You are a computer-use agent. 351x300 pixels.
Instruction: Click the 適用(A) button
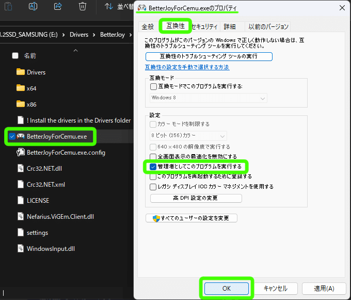pyautogui.click(x=324, y=288)
